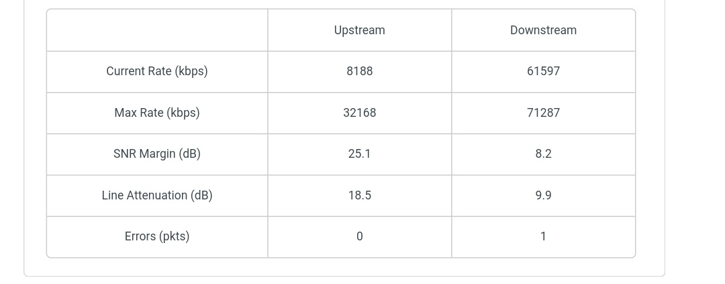Screen dimensions: 725x284
Task: Click the Upstream column header
Action: coord(359,30)
